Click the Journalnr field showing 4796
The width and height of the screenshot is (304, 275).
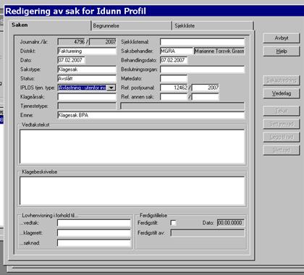[x=72, y=42]
